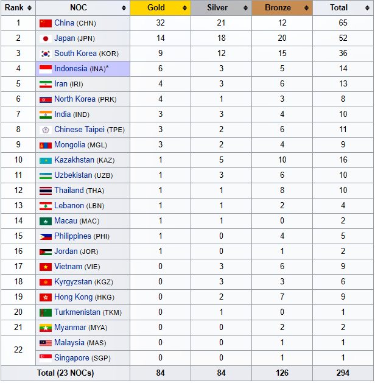Click the China flag icon
This screenshot has width=375, height=383.
click(46, 24)
